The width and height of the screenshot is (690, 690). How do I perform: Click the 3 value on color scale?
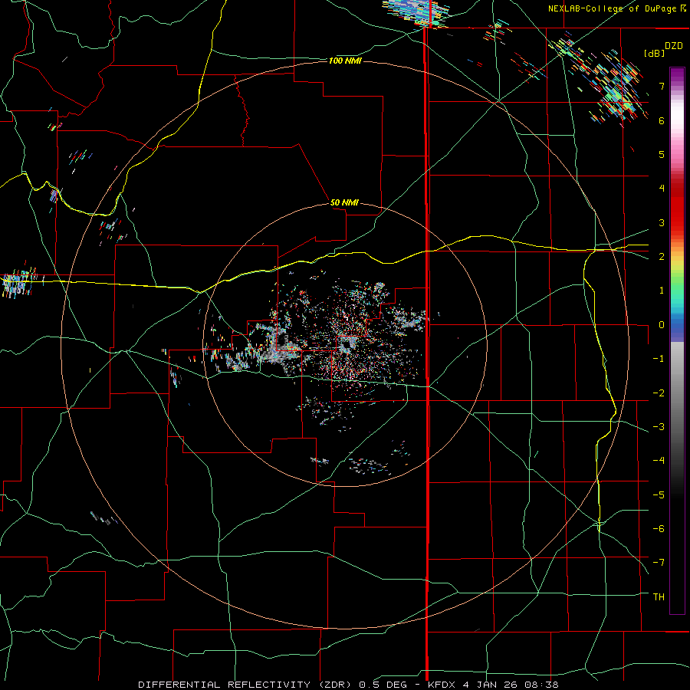pyautogui.click(x=662, y=222)
